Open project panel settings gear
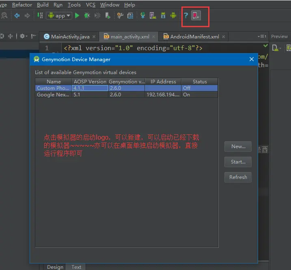The height and width of the screenshot is (270, 291). 24,36
